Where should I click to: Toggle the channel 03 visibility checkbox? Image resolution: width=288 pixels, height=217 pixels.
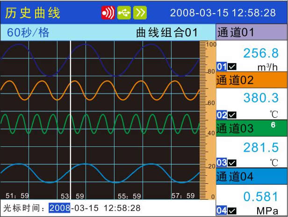click(x=232, y=162)
